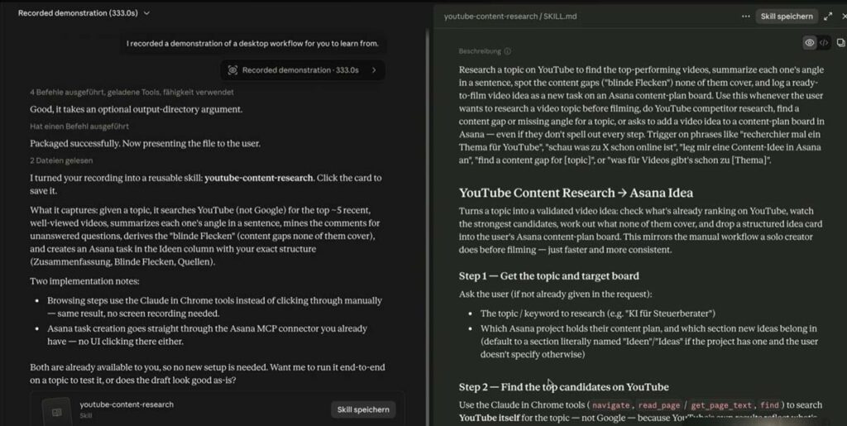The width and height of the screenshot is (847, 426).
Task: Close the SKILL.md preview panel
Action: 844,17
